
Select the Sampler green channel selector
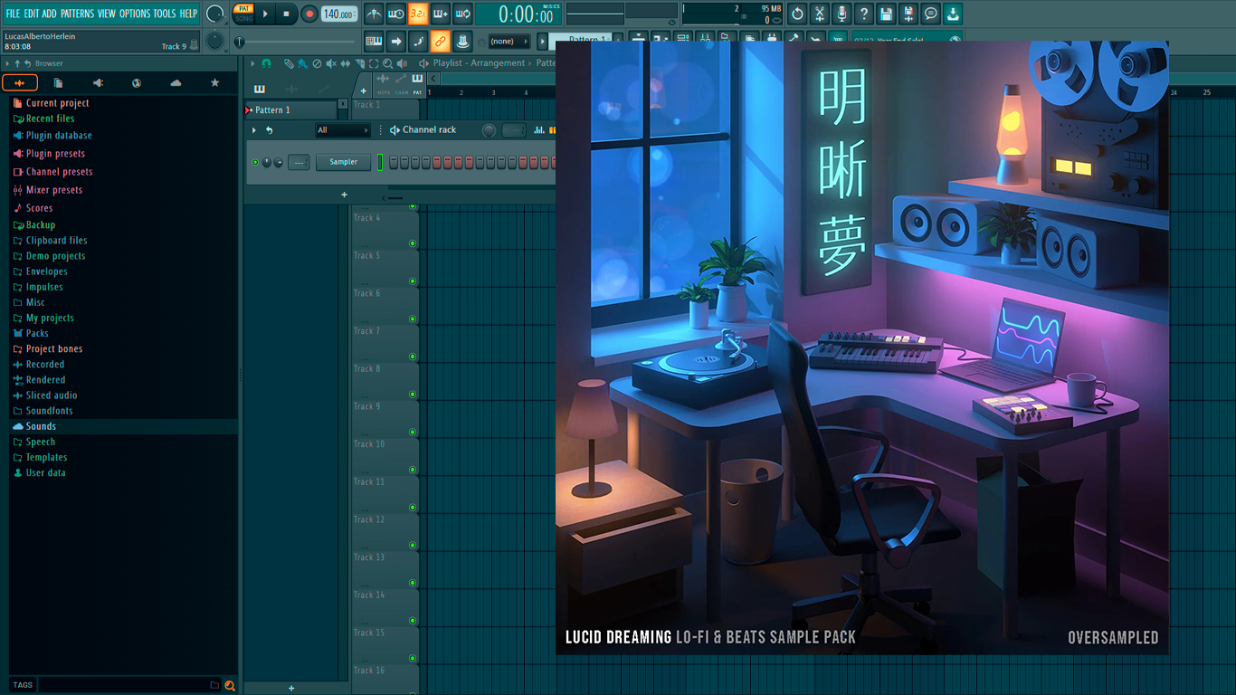pyautogui.click(x=380, y=162)
